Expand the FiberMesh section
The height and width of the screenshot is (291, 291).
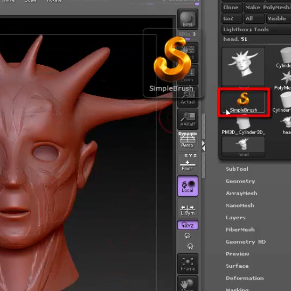(240, 230)
